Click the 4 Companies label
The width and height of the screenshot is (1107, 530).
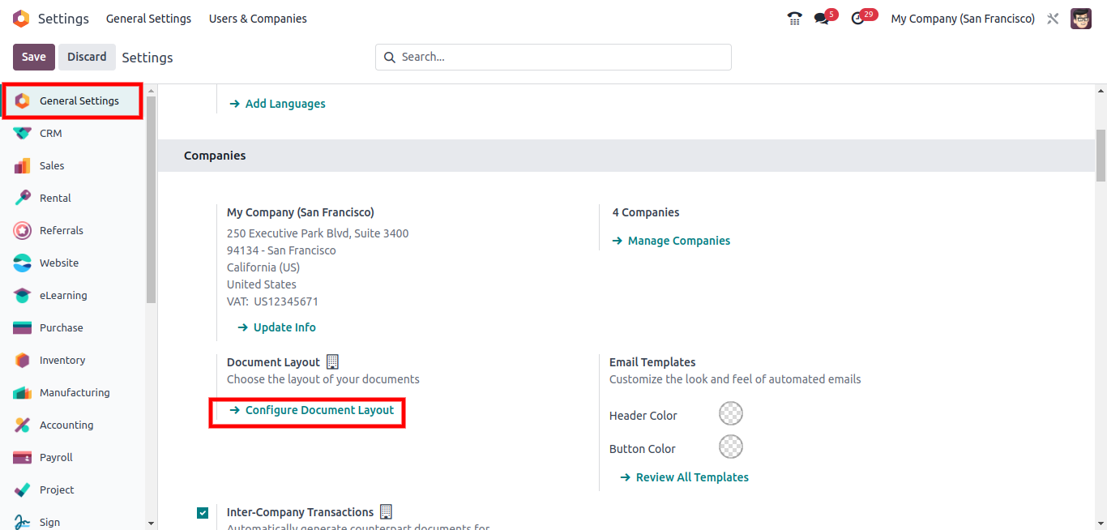coord(646,212)
